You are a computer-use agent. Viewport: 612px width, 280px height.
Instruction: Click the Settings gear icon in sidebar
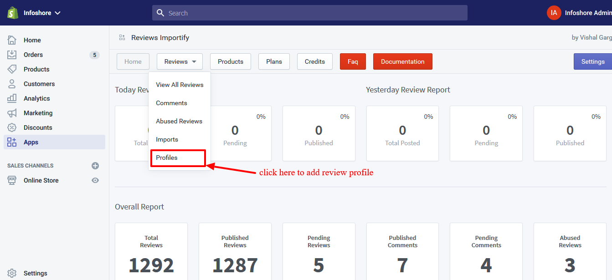coord(12,273)
